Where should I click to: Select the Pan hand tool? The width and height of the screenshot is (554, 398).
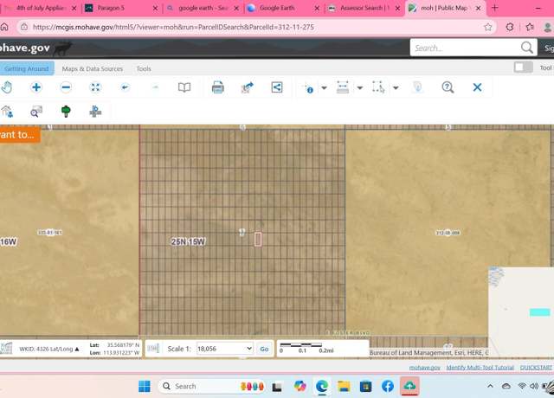click(6, 87)
